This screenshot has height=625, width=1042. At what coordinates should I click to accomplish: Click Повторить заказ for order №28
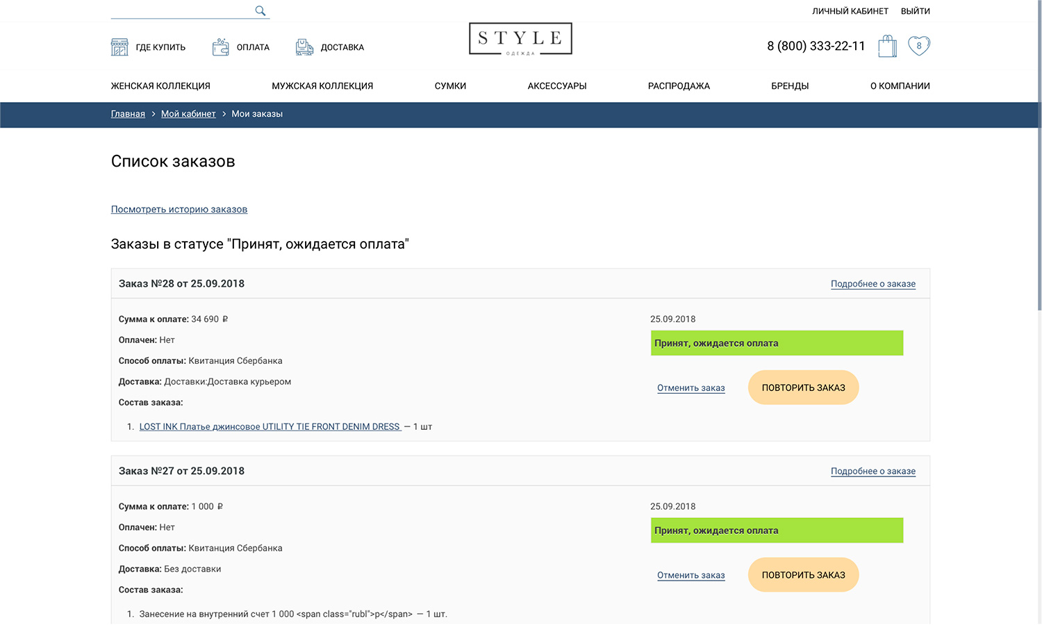[x=803, y=387]
